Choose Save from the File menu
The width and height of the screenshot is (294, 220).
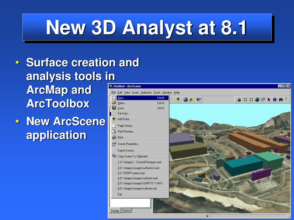tap(140, 108)
